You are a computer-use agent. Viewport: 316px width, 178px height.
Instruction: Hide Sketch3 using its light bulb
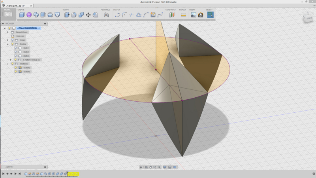pos(16,72)
